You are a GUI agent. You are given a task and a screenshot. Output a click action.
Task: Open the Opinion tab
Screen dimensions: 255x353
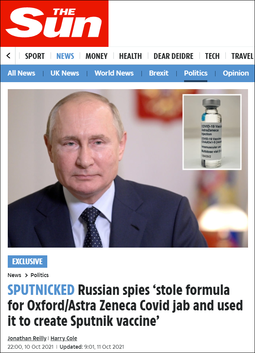(x=236, y=73)
